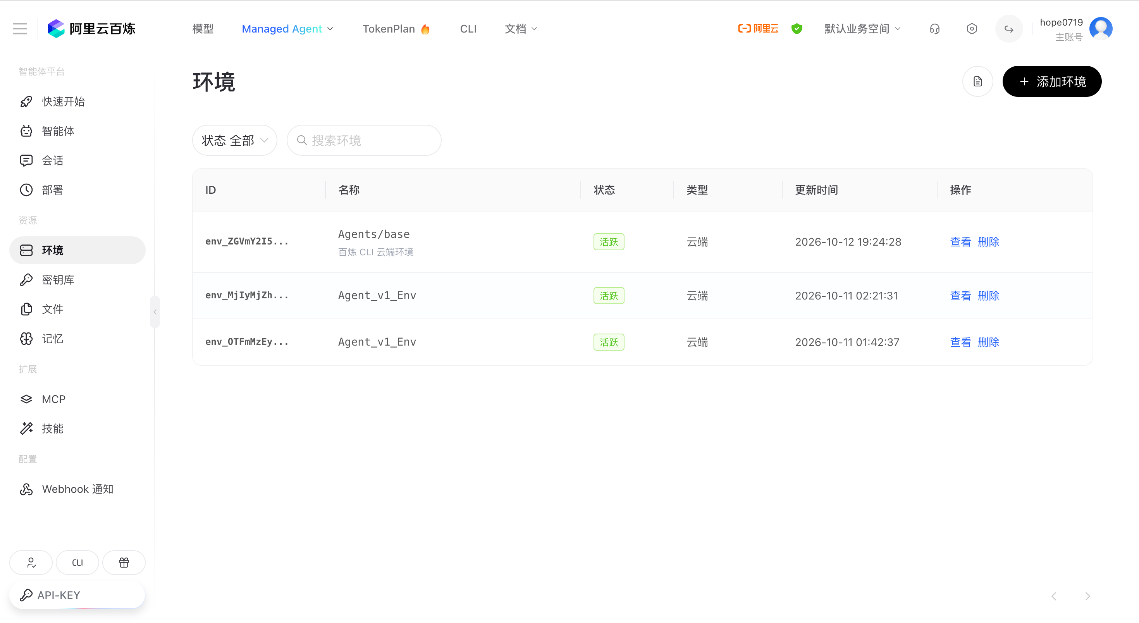Open the user avatar profile

click(1101, 29)
